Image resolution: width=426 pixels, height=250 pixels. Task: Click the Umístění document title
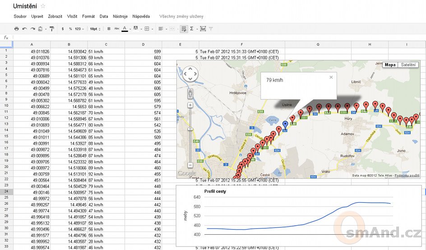[x=25, y=6]
